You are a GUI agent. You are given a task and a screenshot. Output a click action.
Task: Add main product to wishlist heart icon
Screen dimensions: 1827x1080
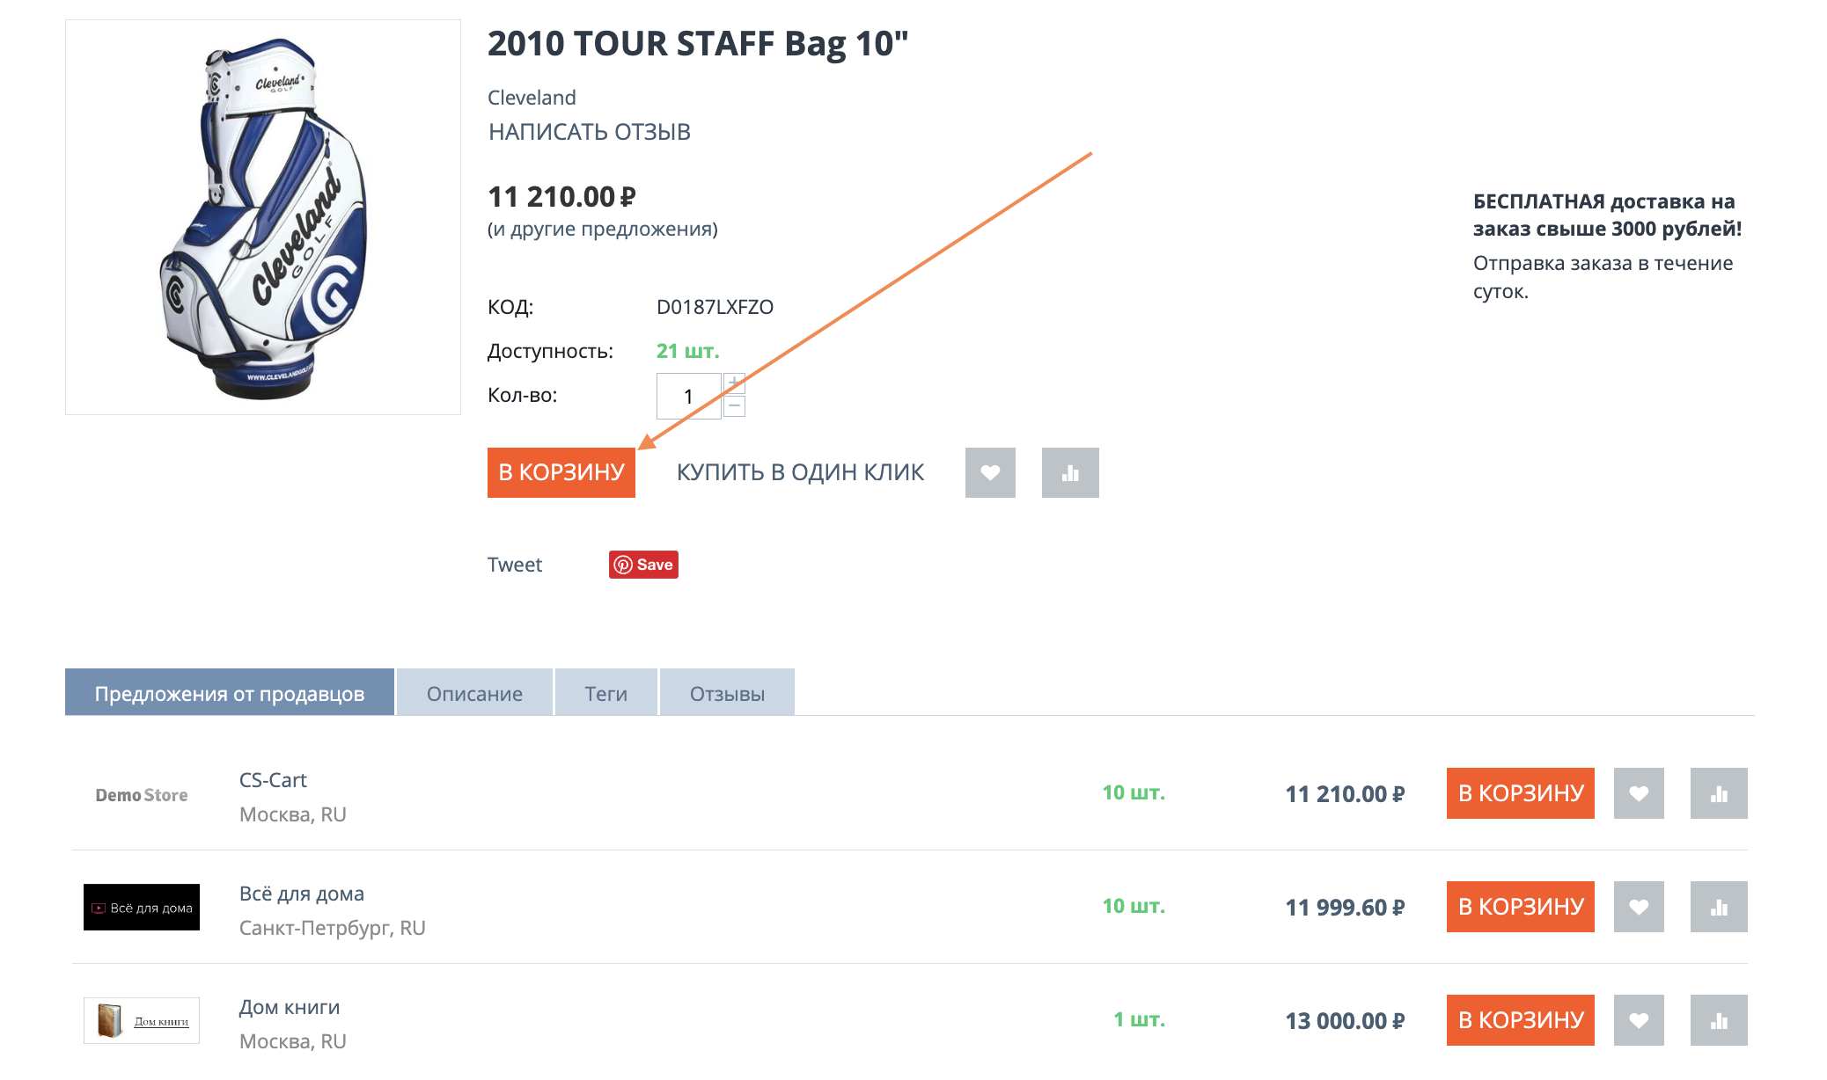(989, 472)
